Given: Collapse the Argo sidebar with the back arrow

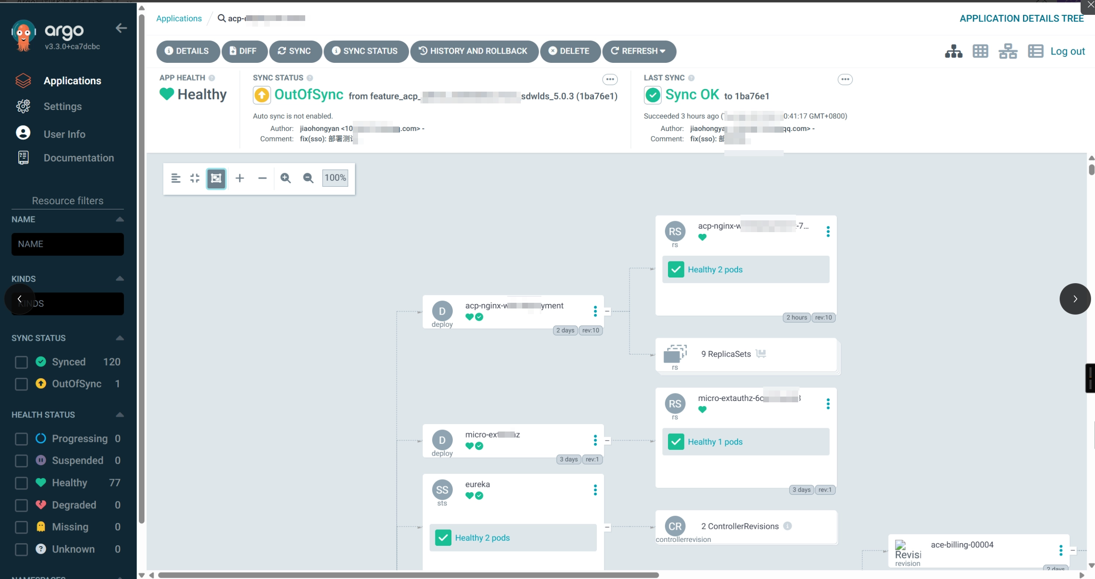Looking at the screenshot, I should pos(121,28).
